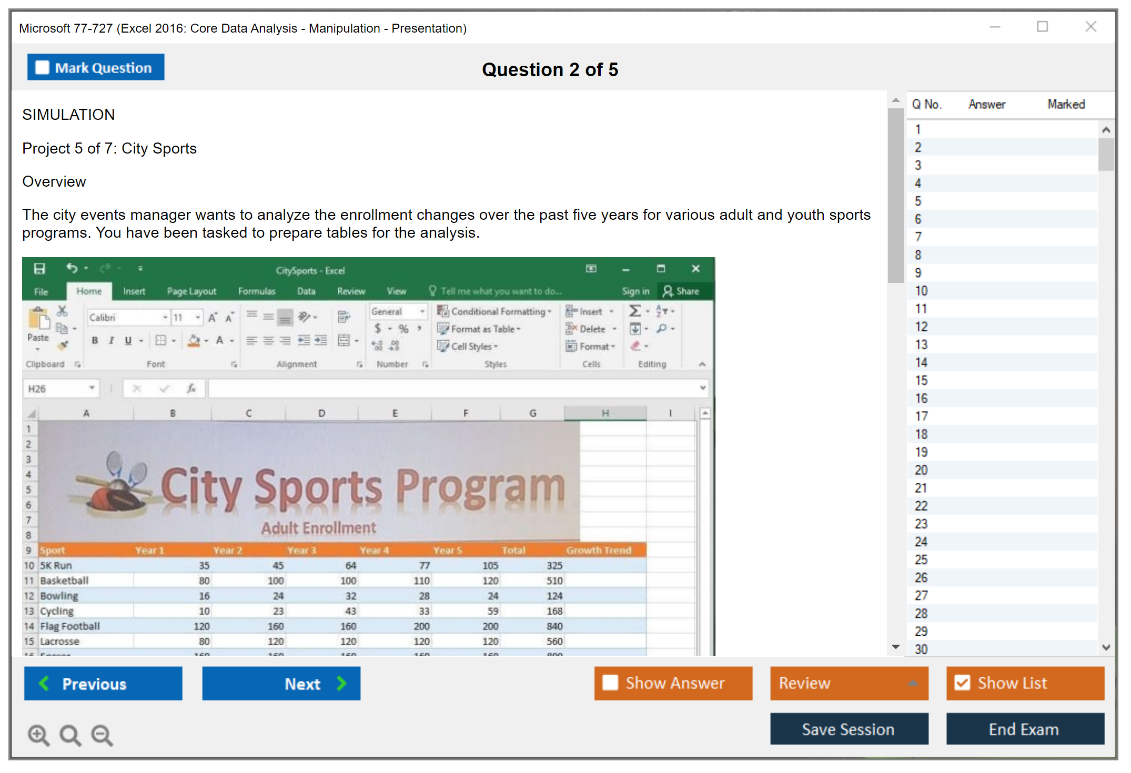This screenshot has height=773, width=1131.
Task: Click the Undo arrow in Excel
Action: [72, 268]
